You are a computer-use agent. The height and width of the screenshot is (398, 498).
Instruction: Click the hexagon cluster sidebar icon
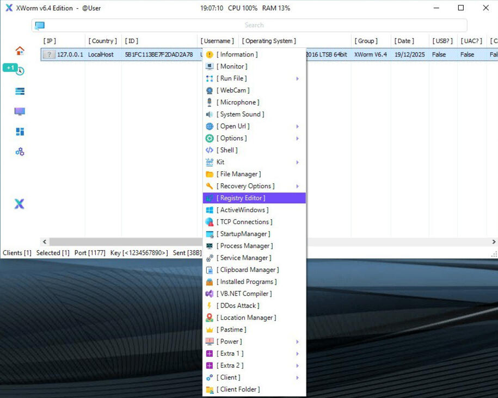(x=20, y=152)
